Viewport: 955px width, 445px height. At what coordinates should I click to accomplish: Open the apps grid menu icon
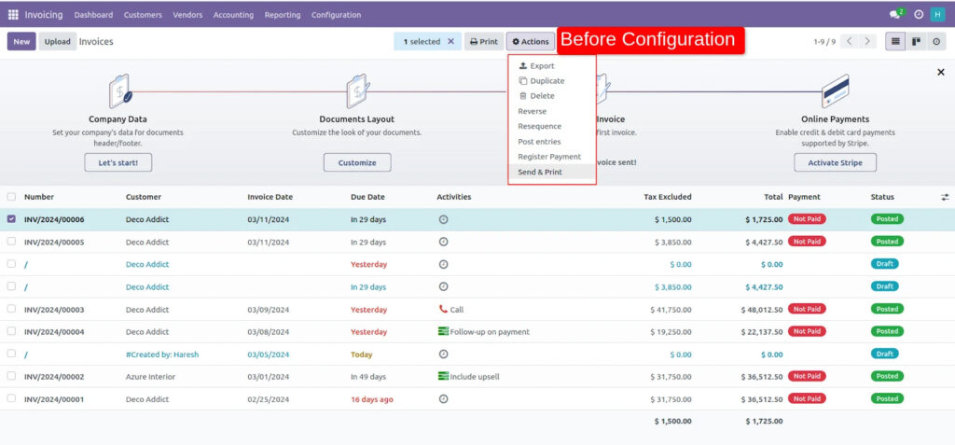coord(13,15)
